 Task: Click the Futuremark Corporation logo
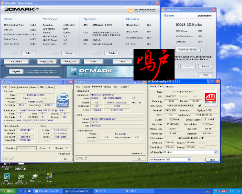[x=142, y=10]
